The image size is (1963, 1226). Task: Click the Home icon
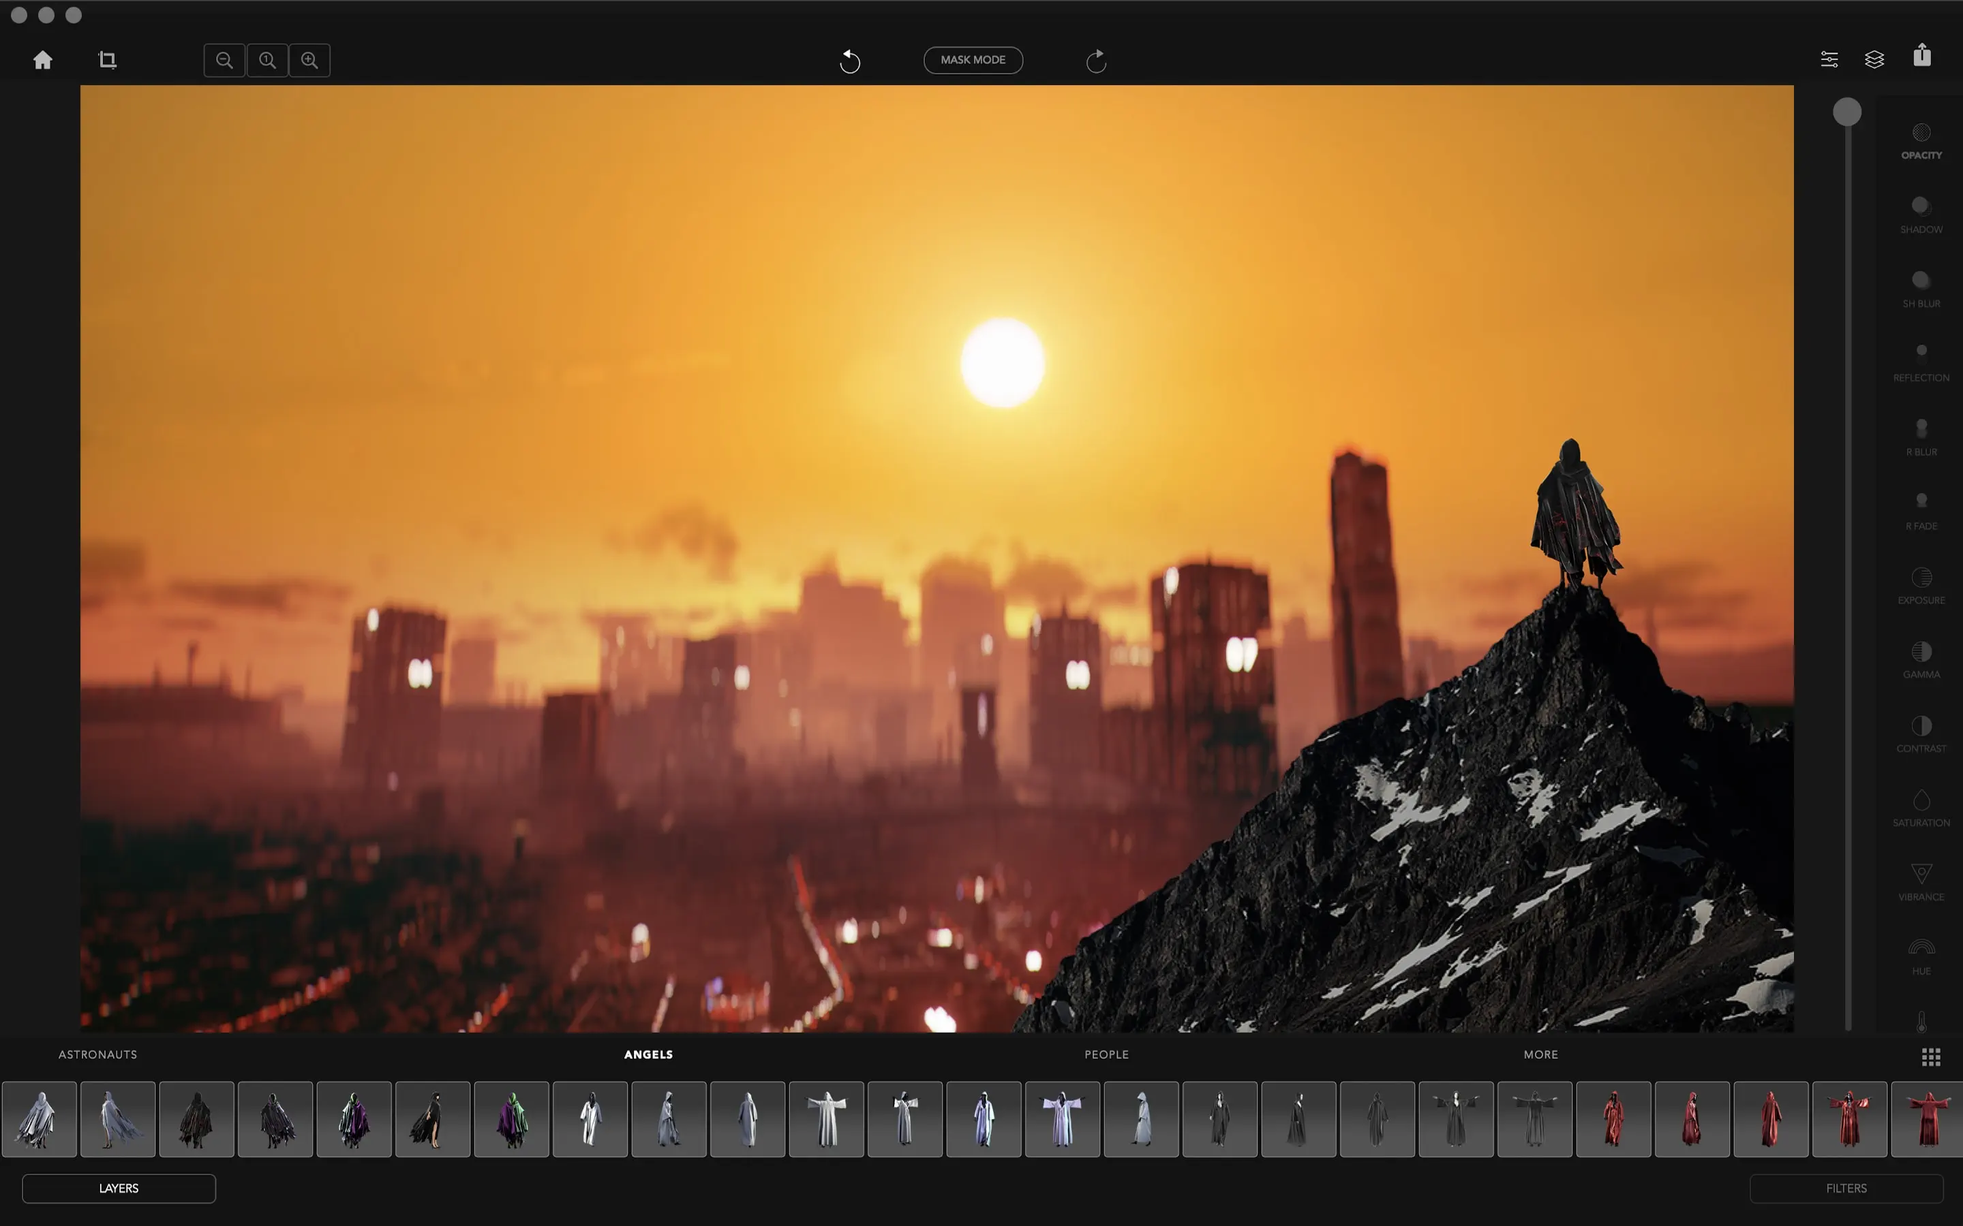tap(43, 60)
